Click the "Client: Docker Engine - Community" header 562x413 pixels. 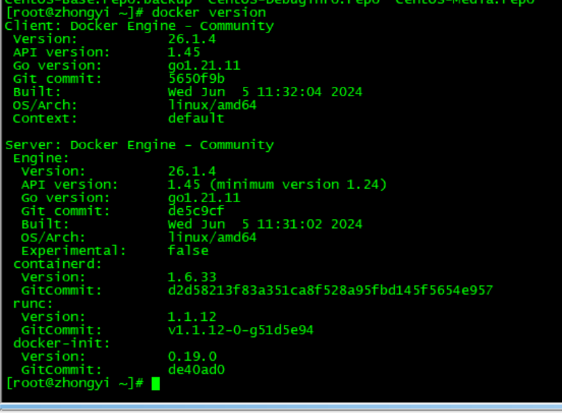(x=139, y=26)
